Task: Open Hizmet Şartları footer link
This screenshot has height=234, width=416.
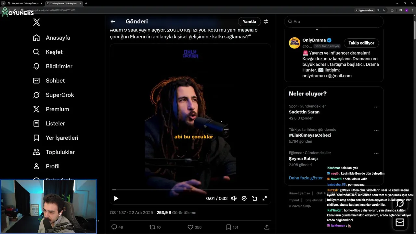Action: point(299,193)
